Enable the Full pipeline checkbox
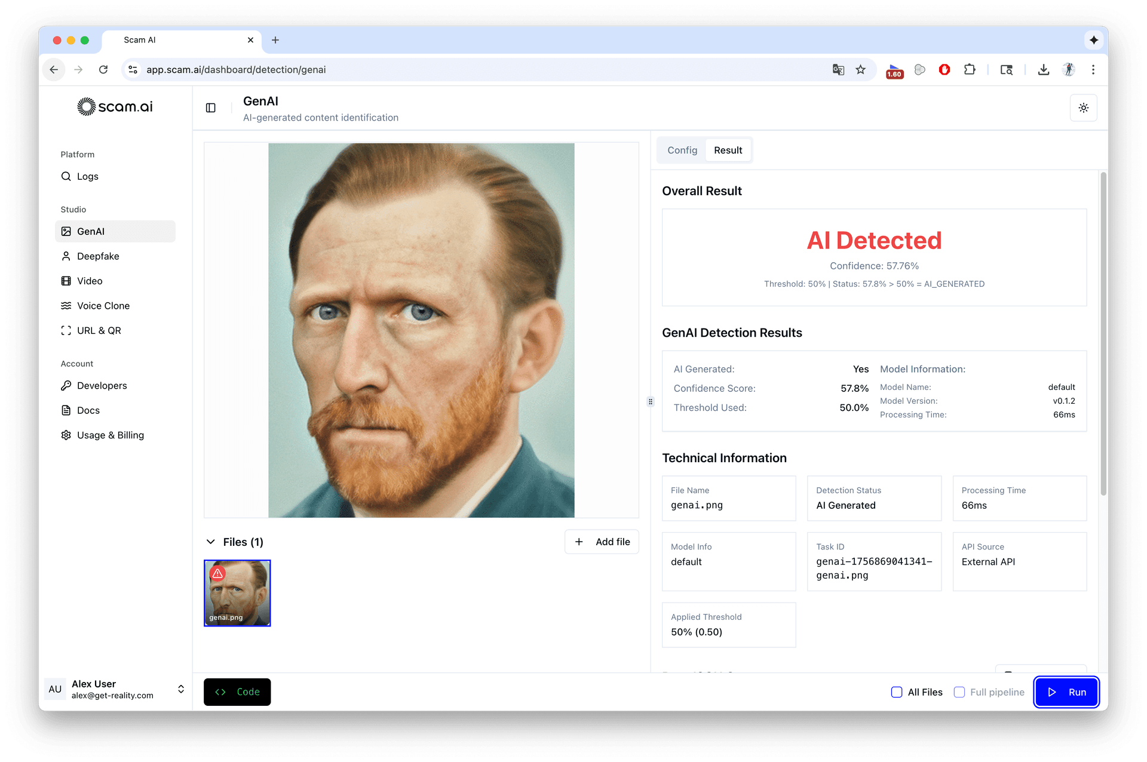Screen dimensions: 1147x762 click(x=959, y=692)
